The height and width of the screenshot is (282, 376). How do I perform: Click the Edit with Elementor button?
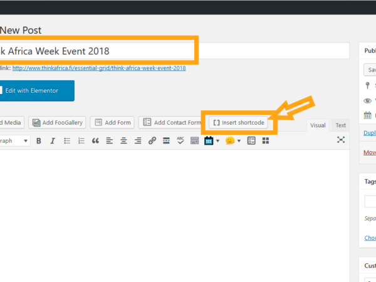pyautogui.click(x=37, y=91)
